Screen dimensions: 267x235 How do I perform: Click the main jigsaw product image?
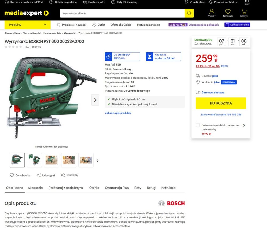click(52, 97)
